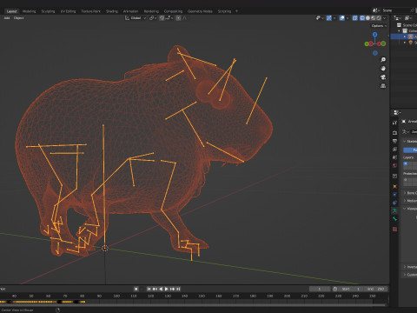Open the Scripting workspace tab
The height and width of the screenshot is (313, 417).
pyautogui.click(x=224, y=11)
